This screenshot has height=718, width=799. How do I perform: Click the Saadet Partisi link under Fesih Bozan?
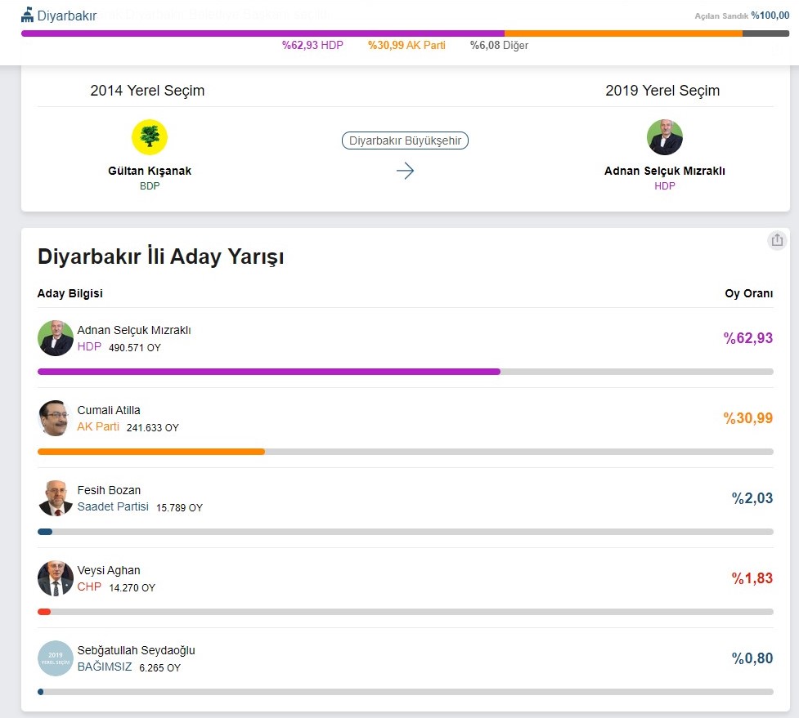(113, 506)
